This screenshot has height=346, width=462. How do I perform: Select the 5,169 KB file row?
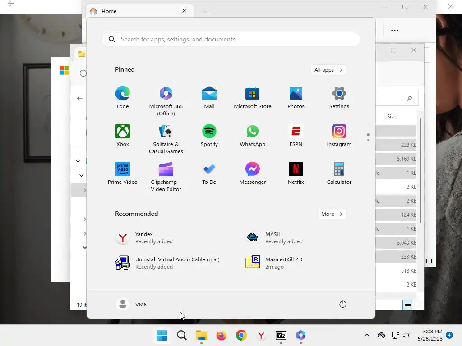pos(396,159)
